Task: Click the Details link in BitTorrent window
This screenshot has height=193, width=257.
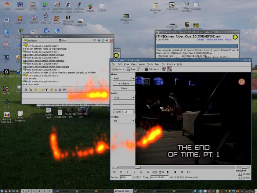Action: pyautogui.click(x=200, y=40)
